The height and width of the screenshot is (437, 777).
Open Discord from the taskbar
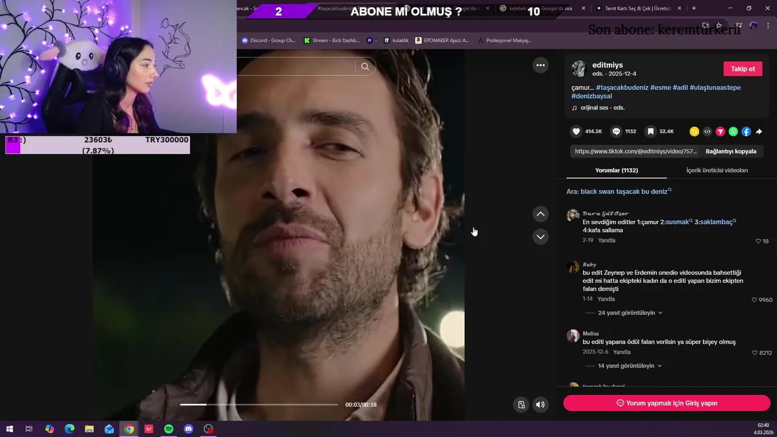pyautogui.click(x=189, y=429)
